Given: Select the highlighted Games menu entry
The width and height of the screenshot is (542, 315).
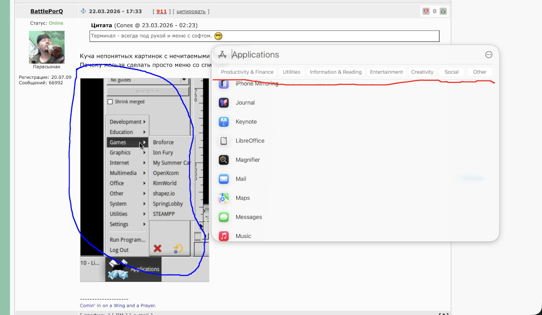Looking at the screenshot, I should [x=128, y=142].
